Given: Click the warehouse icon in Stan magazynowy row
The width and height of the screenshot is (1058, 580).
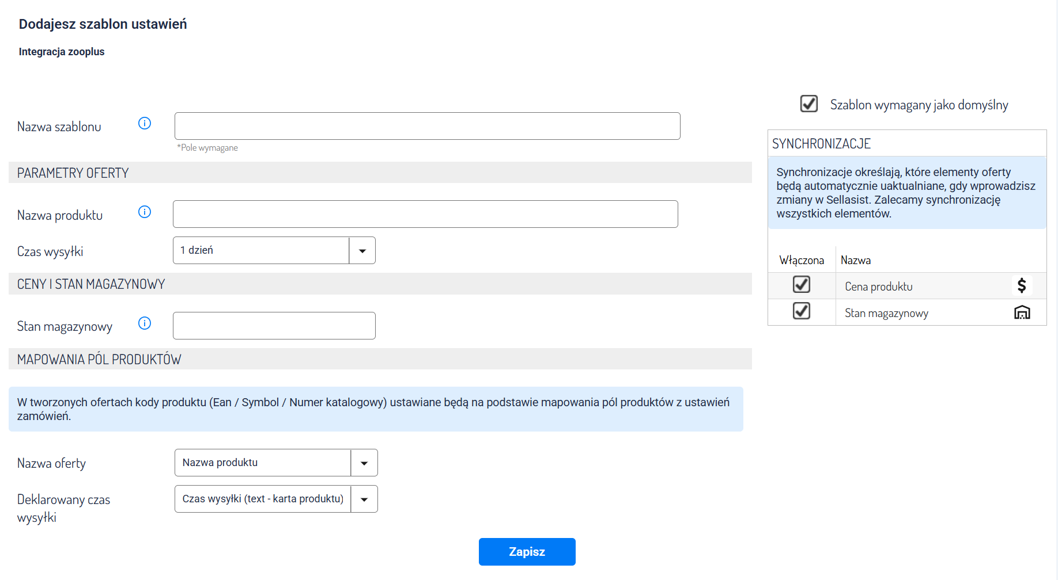Looking at the screenshot, I should point(1022,312).
